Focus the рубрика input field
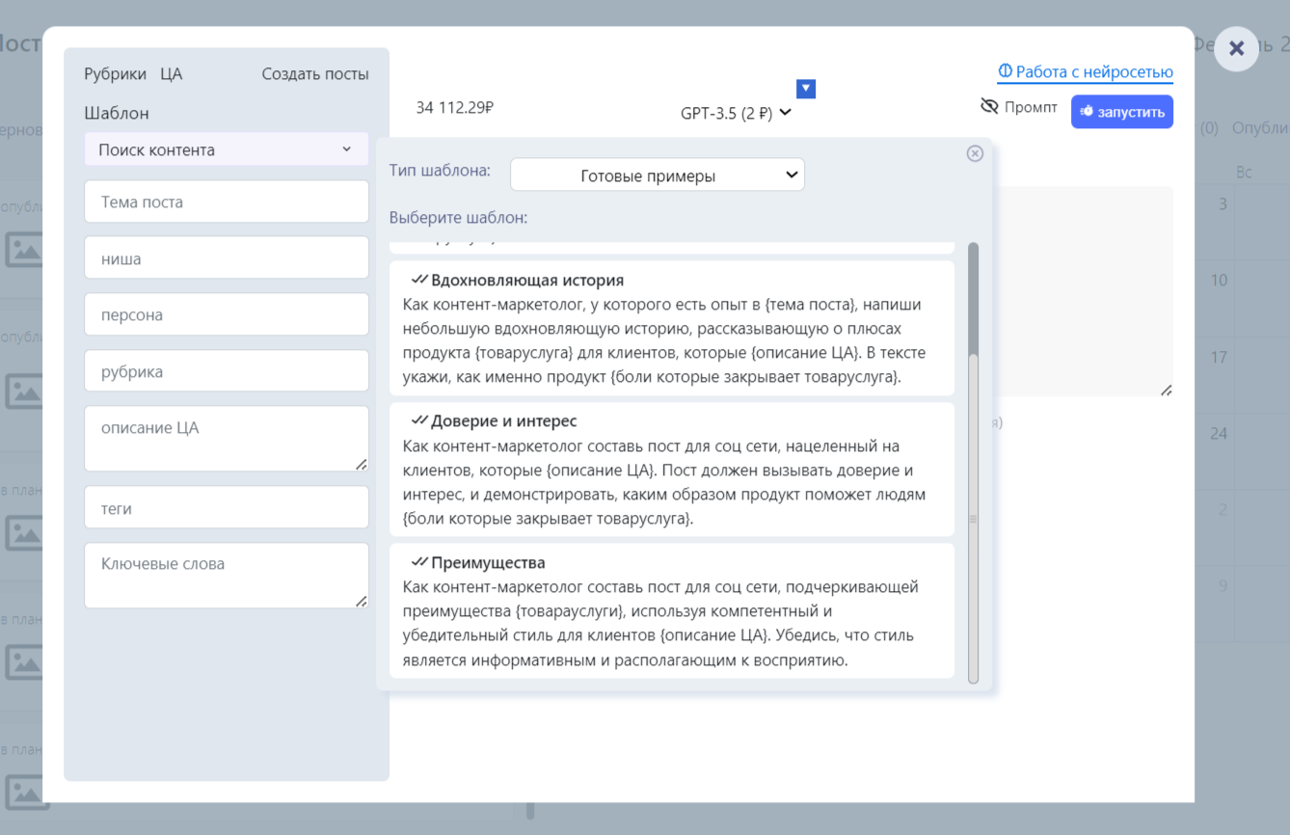1290x835 pixels. tap(227, 371)
